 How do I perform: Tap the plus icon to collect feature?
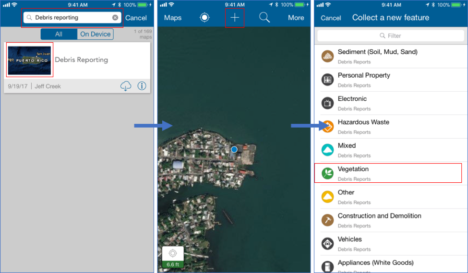pos(235,18)
